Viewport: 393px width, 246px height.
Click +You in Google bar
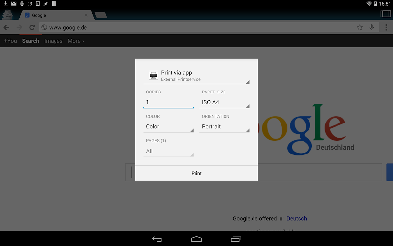pos(10,41)
